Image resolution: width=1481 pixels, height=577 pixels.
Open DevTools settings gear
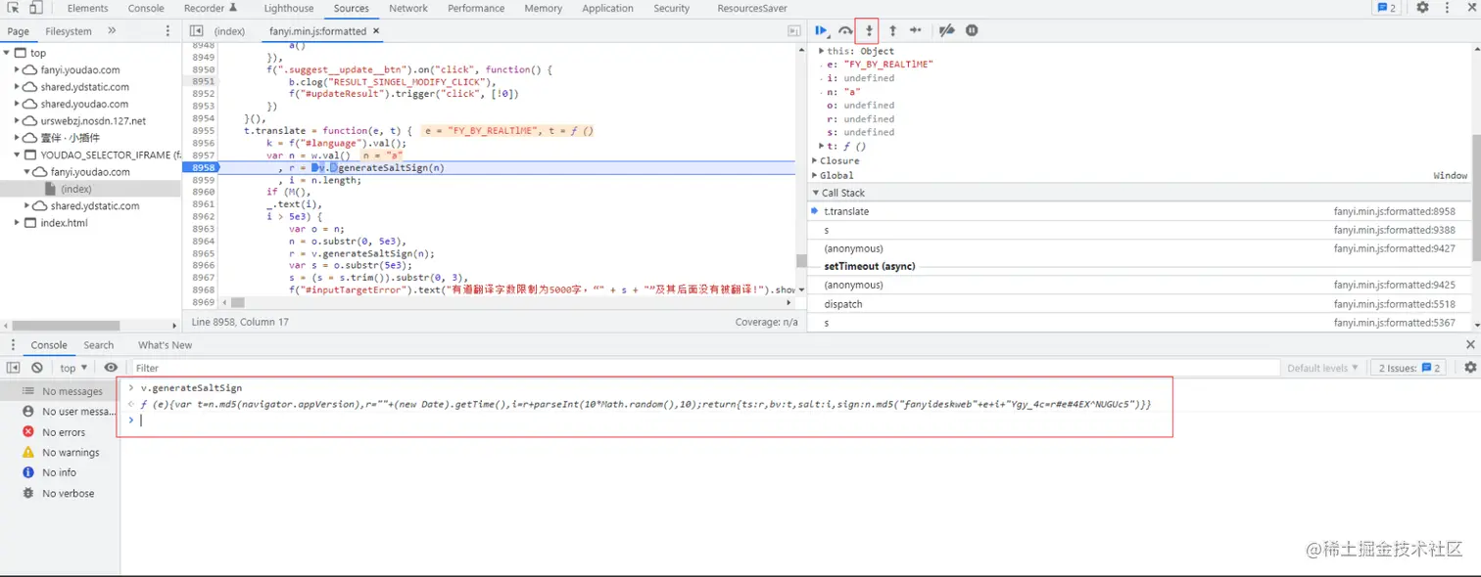1423,8
